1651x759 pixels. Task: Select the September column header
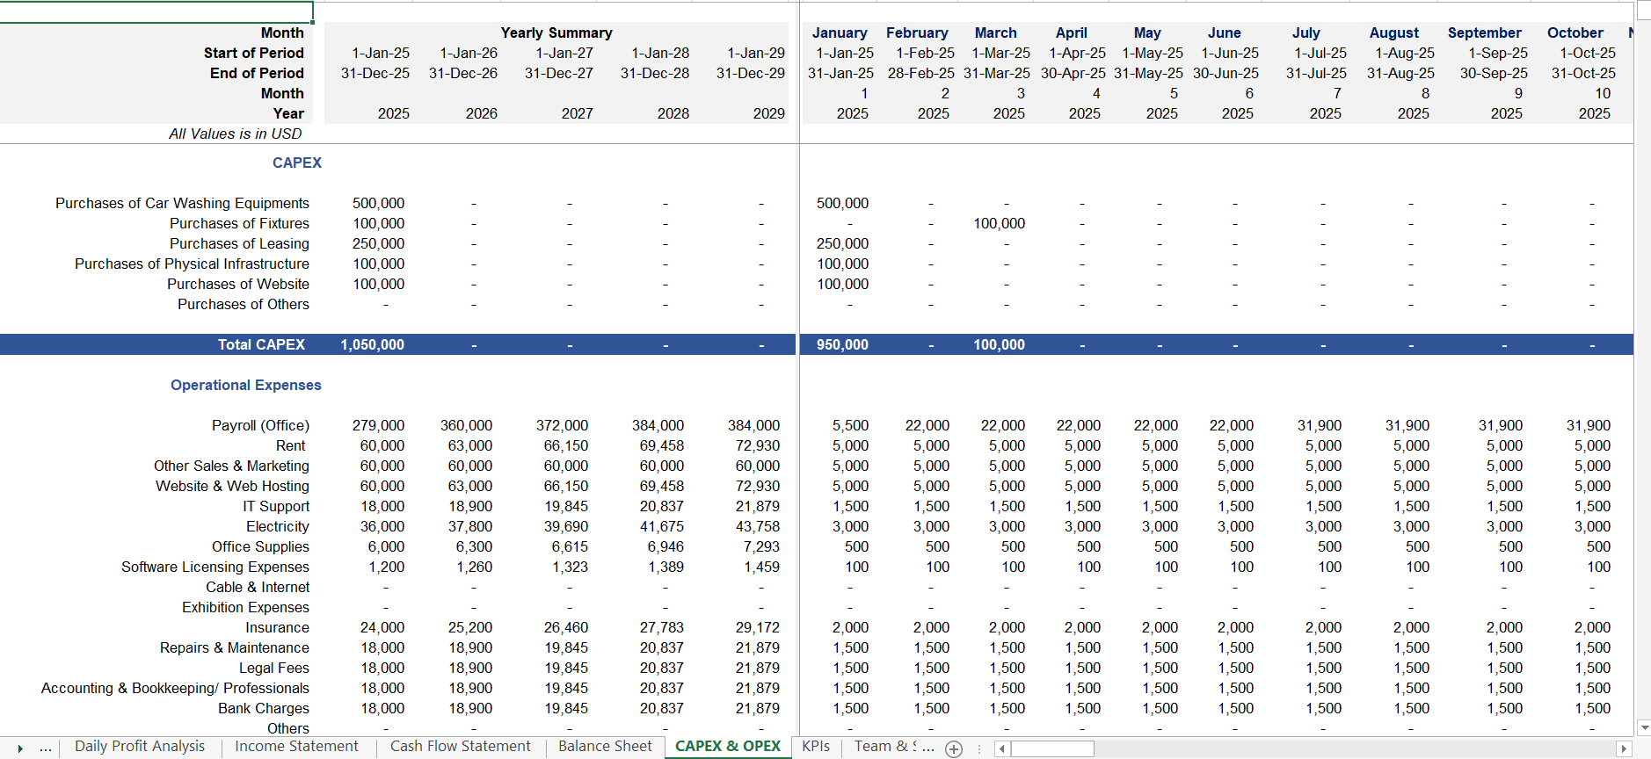click(1484, 33)
